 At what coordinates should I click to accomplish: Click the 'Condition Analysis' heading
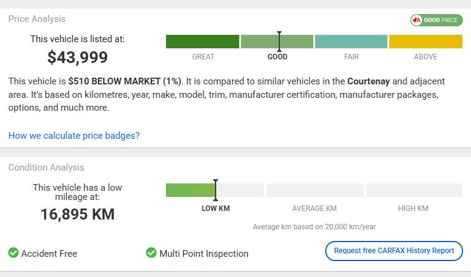click(x=47, y=168)
